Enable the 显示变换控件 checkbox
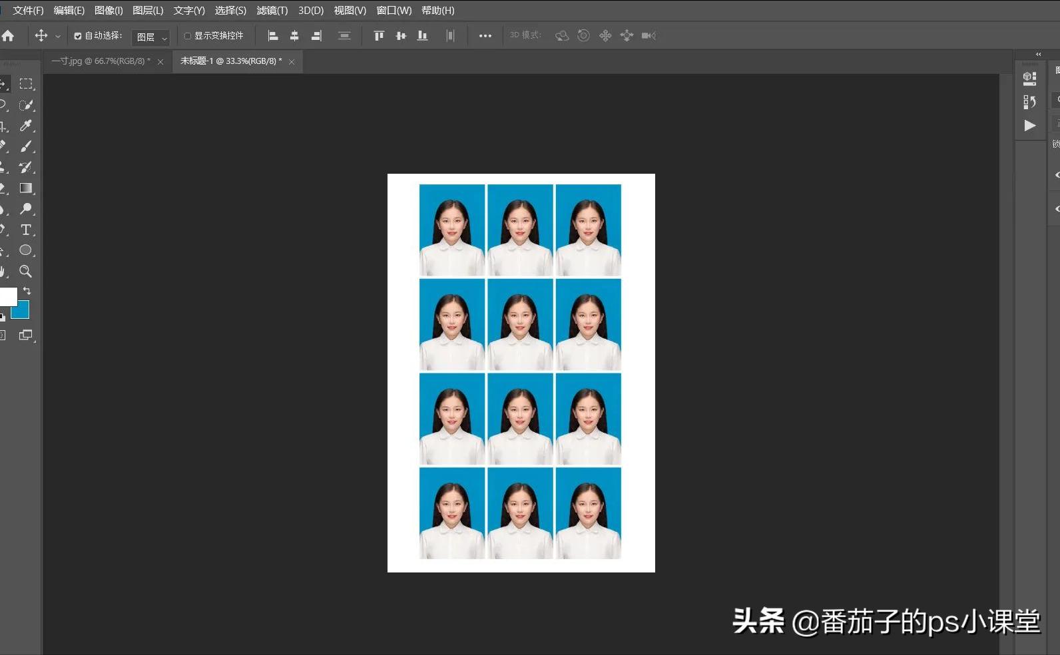The image size is (1060, 655). [x=188, y=36]
